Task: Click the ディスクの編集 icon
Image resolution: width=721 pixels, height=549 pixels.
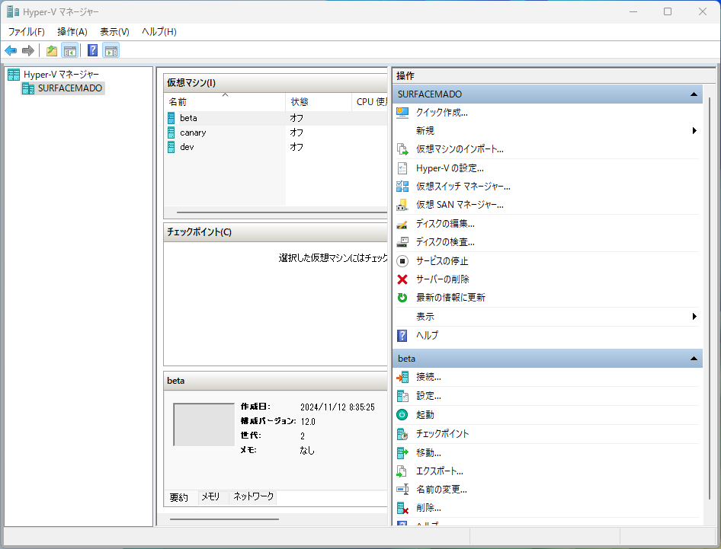Action: pos(402,224)
